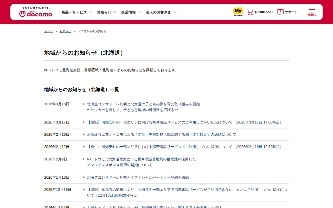The image size is (333, 208).
Task: Expand the 商品・サービス dropdown chevron
Action: coord(91,12)
